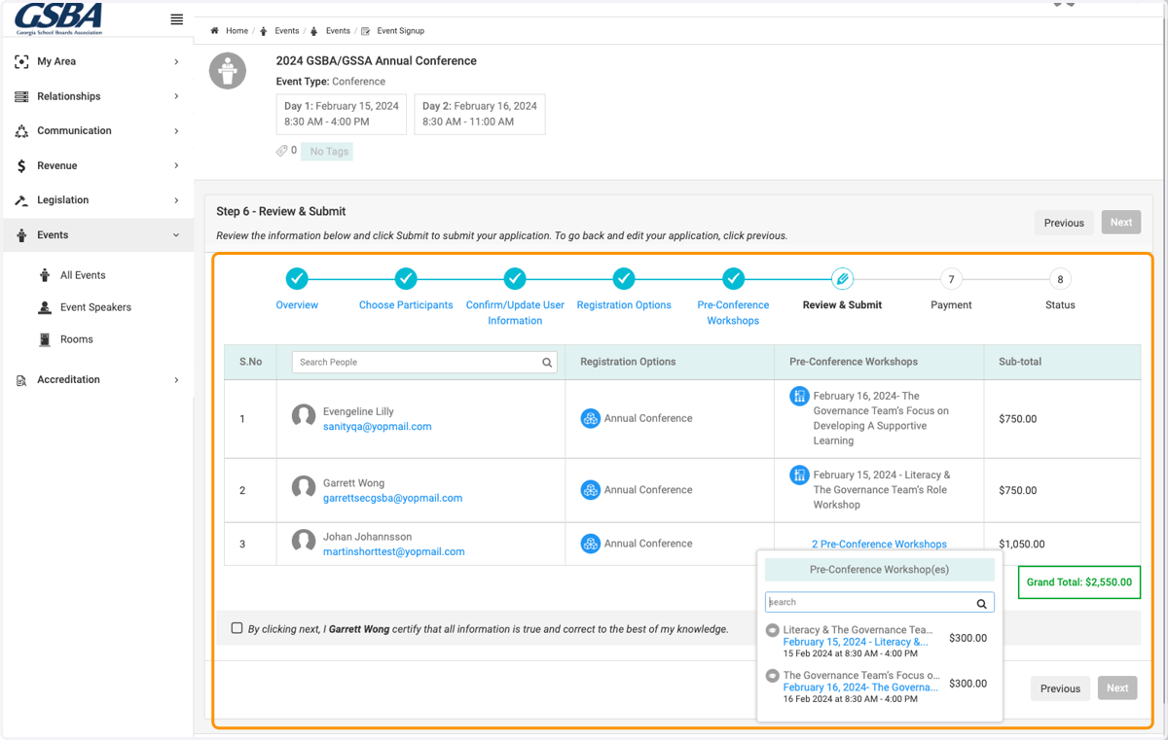Click the Rooms icon in sidebar
The width and height of the screenshot is (1168, 740).
[x=45, y=339]
